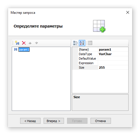This screenshot has height=135, width=140.
Task: Close the Мастер запроса dialog
Action: pyautogui.click(x=128, y=12)
